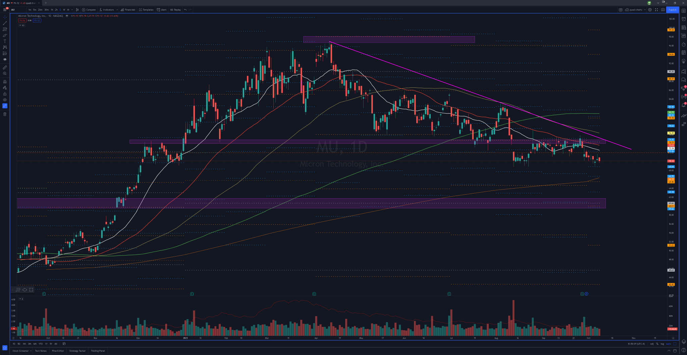Open the news panel in right sidebar
This screenshot has width=687, height=355.
click(684, 27)
